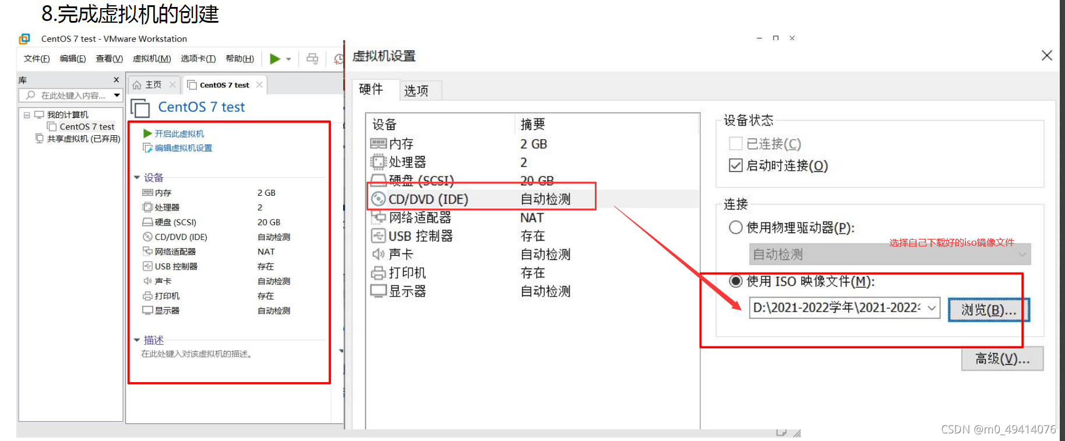Viewport: 1065px width, 441px height.
Task: Click the send Ctrl+Alt+Del toolbar icon
Action: click(313, 59)
